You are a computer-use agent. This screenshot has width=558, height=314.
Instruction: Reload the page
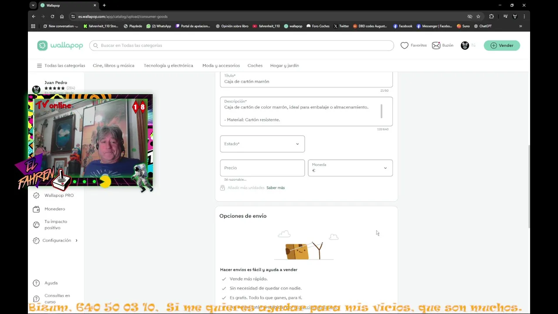tap(52, 17)
